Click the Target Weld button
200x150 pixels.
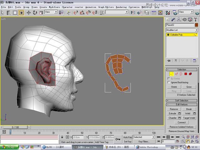tap(189, 118)
